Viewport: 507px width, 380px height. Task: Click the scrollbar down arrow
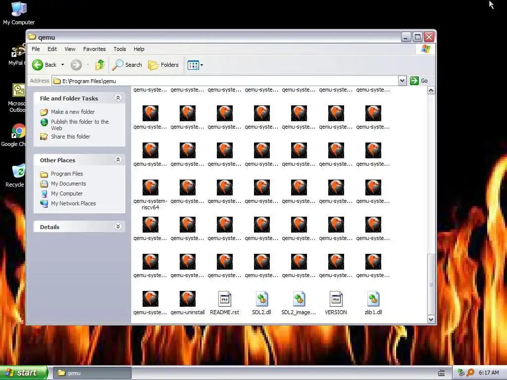point(431,320)
